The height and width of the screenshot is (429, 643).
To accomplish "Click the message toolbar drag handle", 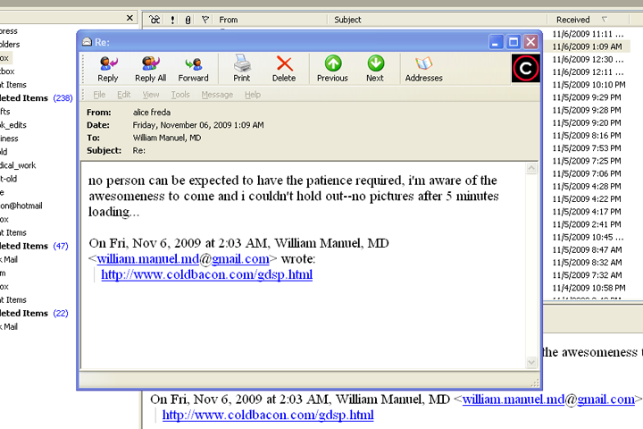I will (x=83, y=69).
